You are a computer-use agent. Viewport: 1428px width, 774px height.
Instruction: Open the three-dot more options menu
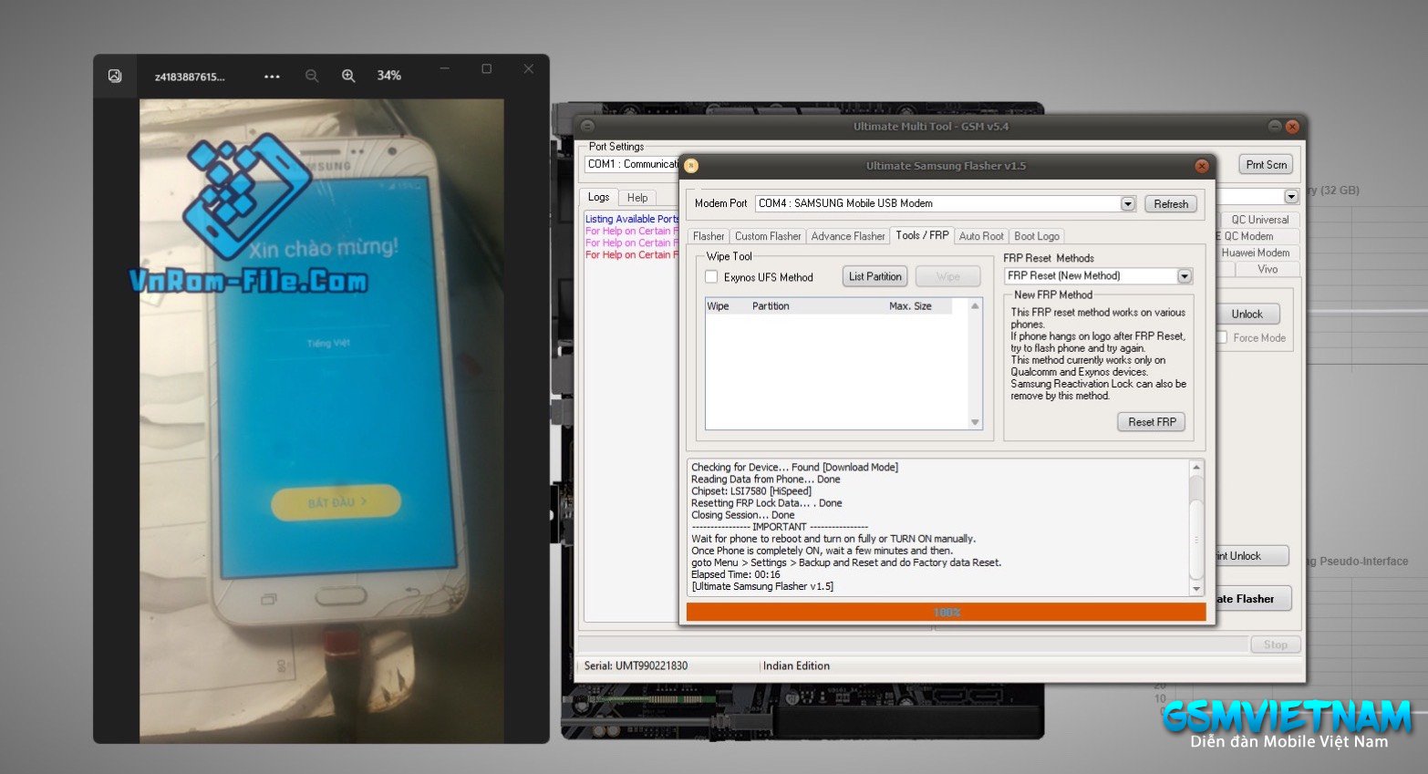click(272, 77)
